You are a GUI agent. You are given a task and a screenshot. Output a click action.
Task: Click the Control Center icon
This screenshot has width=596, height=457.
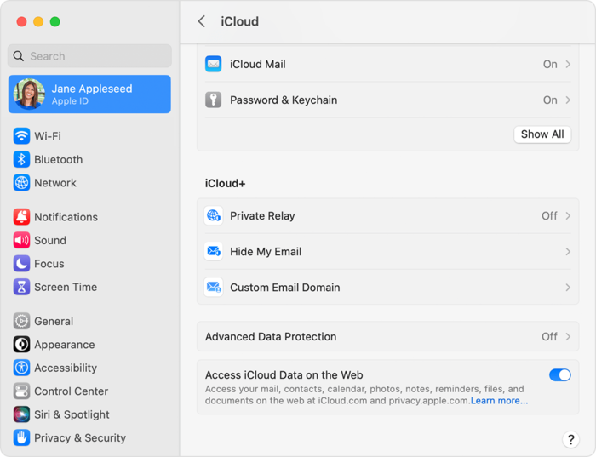pos(21,391)
